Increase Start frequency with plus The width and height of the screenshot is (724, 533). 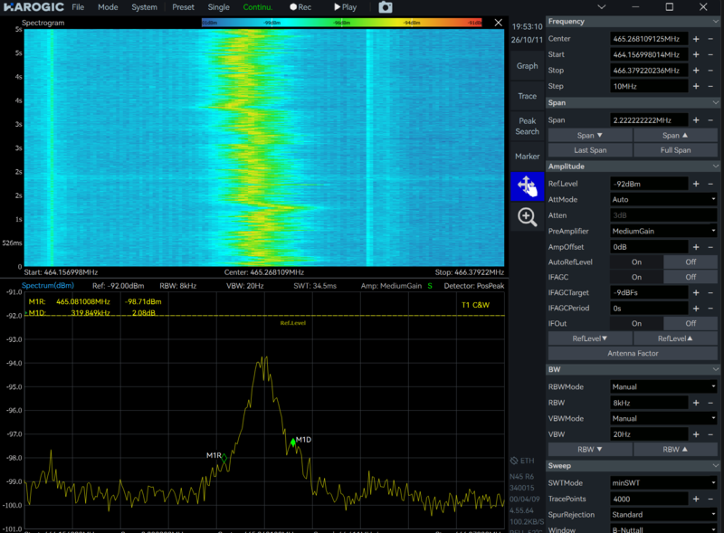click(x=696, y=55)
